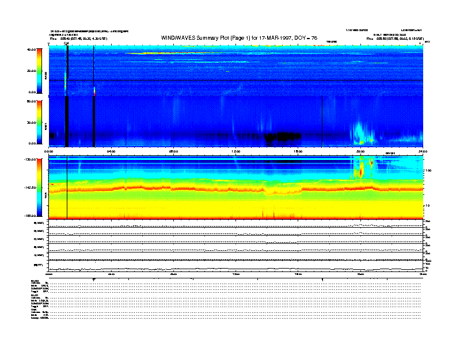Click the 16:00 tick label under the RAD1 spectrogram

(298, 151)
